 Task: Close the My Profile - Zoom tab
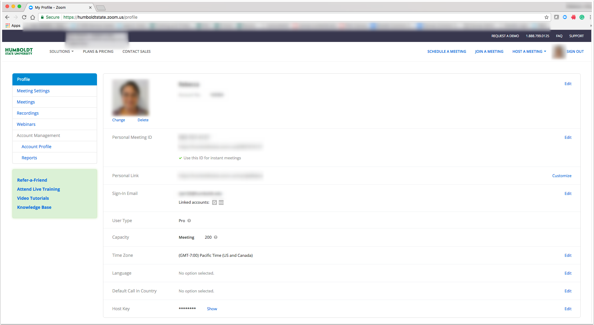click(x=90, y=8)
